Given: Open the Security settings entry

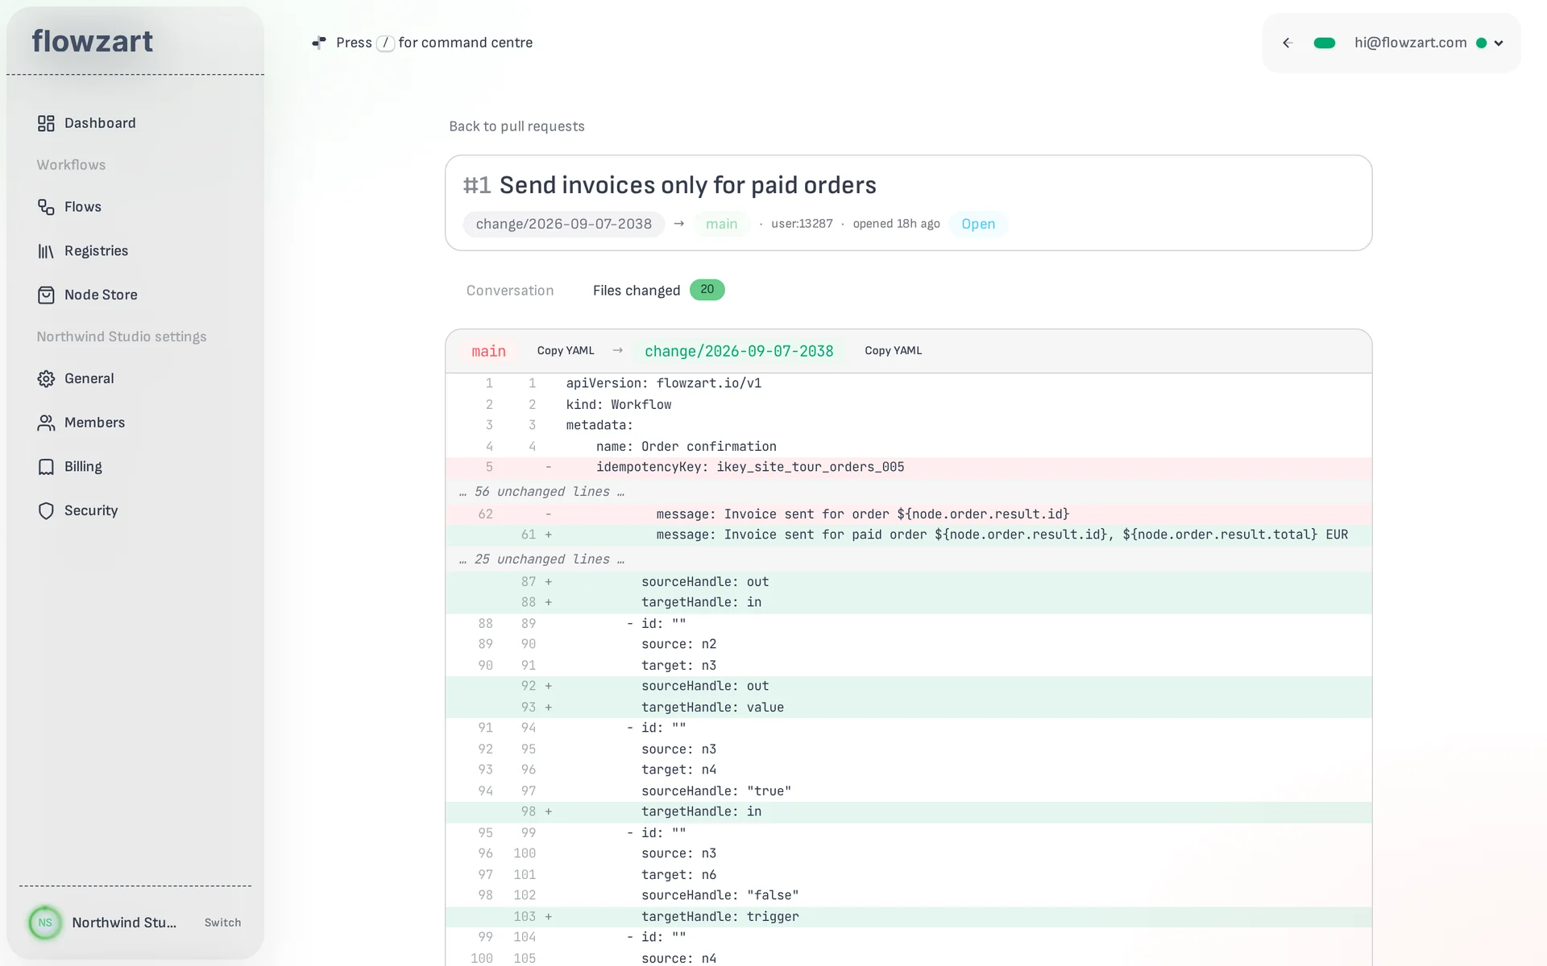Looking at the screenshot, I should (x=91, y=510).
